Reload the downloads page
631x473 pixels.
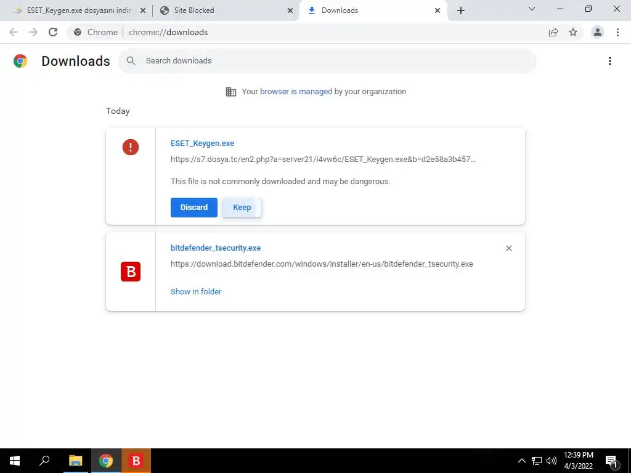[53, 32]
